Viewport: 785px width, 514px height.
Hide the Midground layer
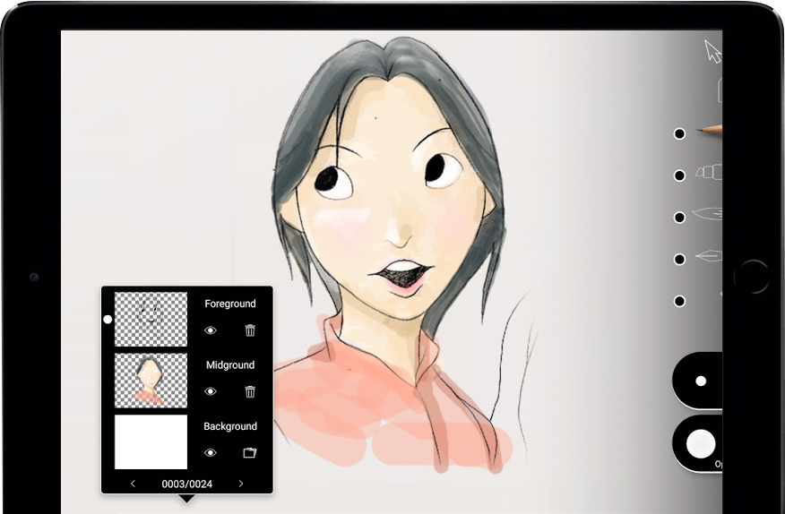(211, 391)
